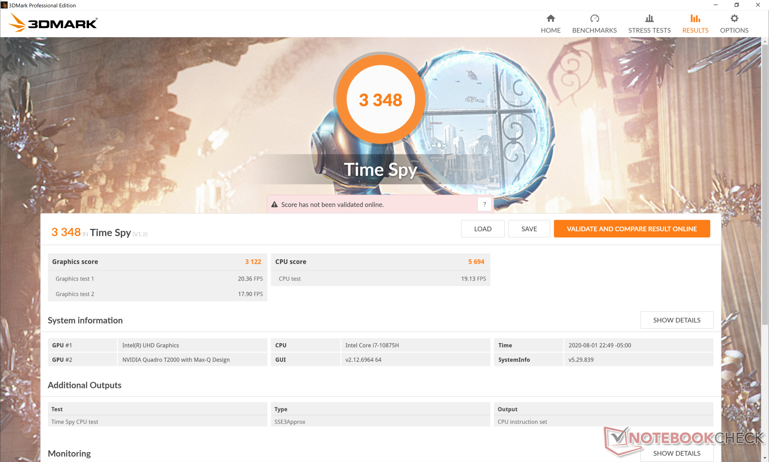This screenshot has height=462, width=769.
Task: Open the HOME tab
Action: pos(551,24)
